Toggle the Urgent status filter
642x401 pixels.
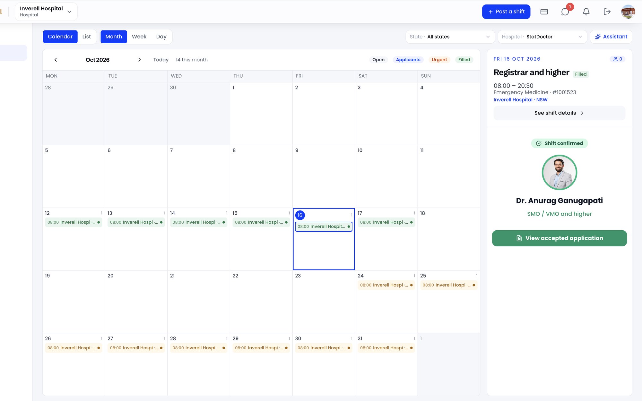[x=439, y=60]
